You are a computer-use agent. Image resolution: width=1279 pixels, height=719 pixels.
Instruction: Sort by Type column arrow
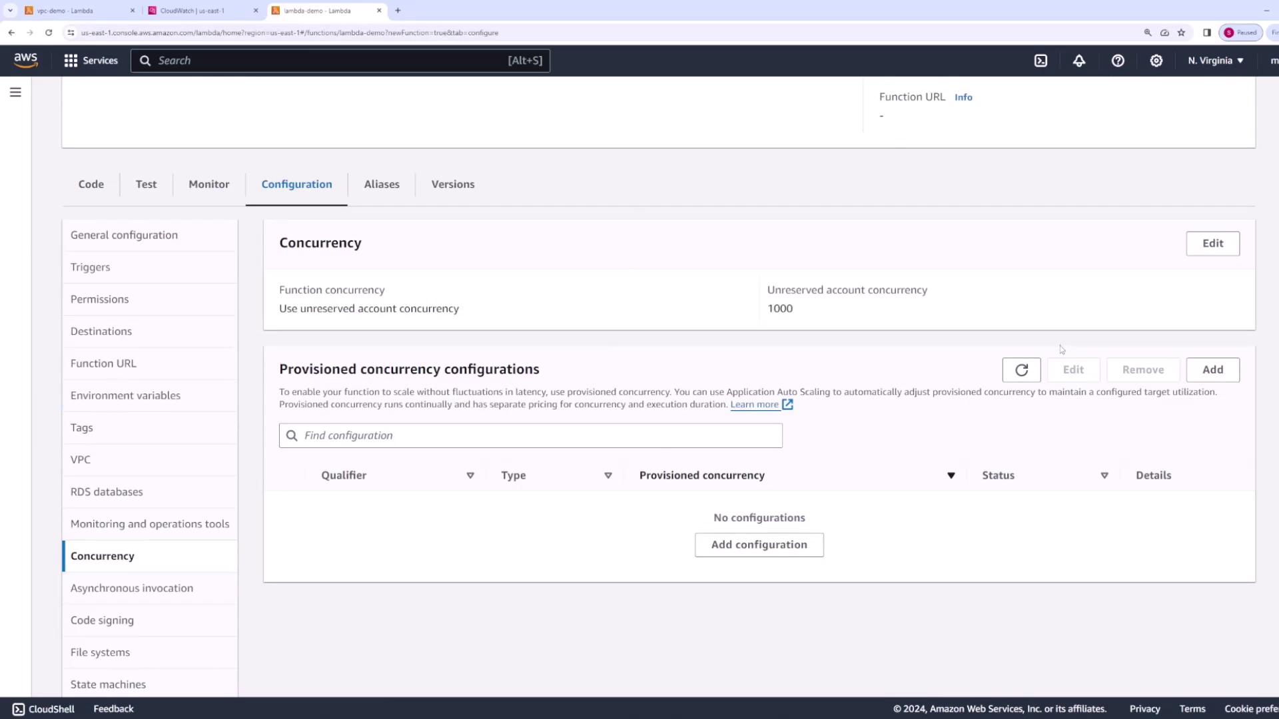pos(608,475)
